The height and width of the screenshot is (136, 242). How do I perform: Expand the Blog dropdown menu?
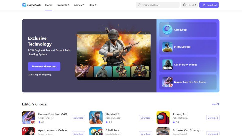point(93,5)
